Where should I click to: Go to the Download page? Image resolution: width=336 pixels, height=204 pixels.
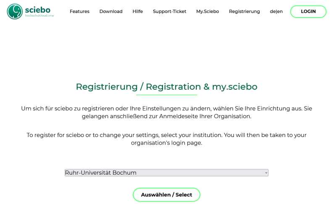point(111,11)
